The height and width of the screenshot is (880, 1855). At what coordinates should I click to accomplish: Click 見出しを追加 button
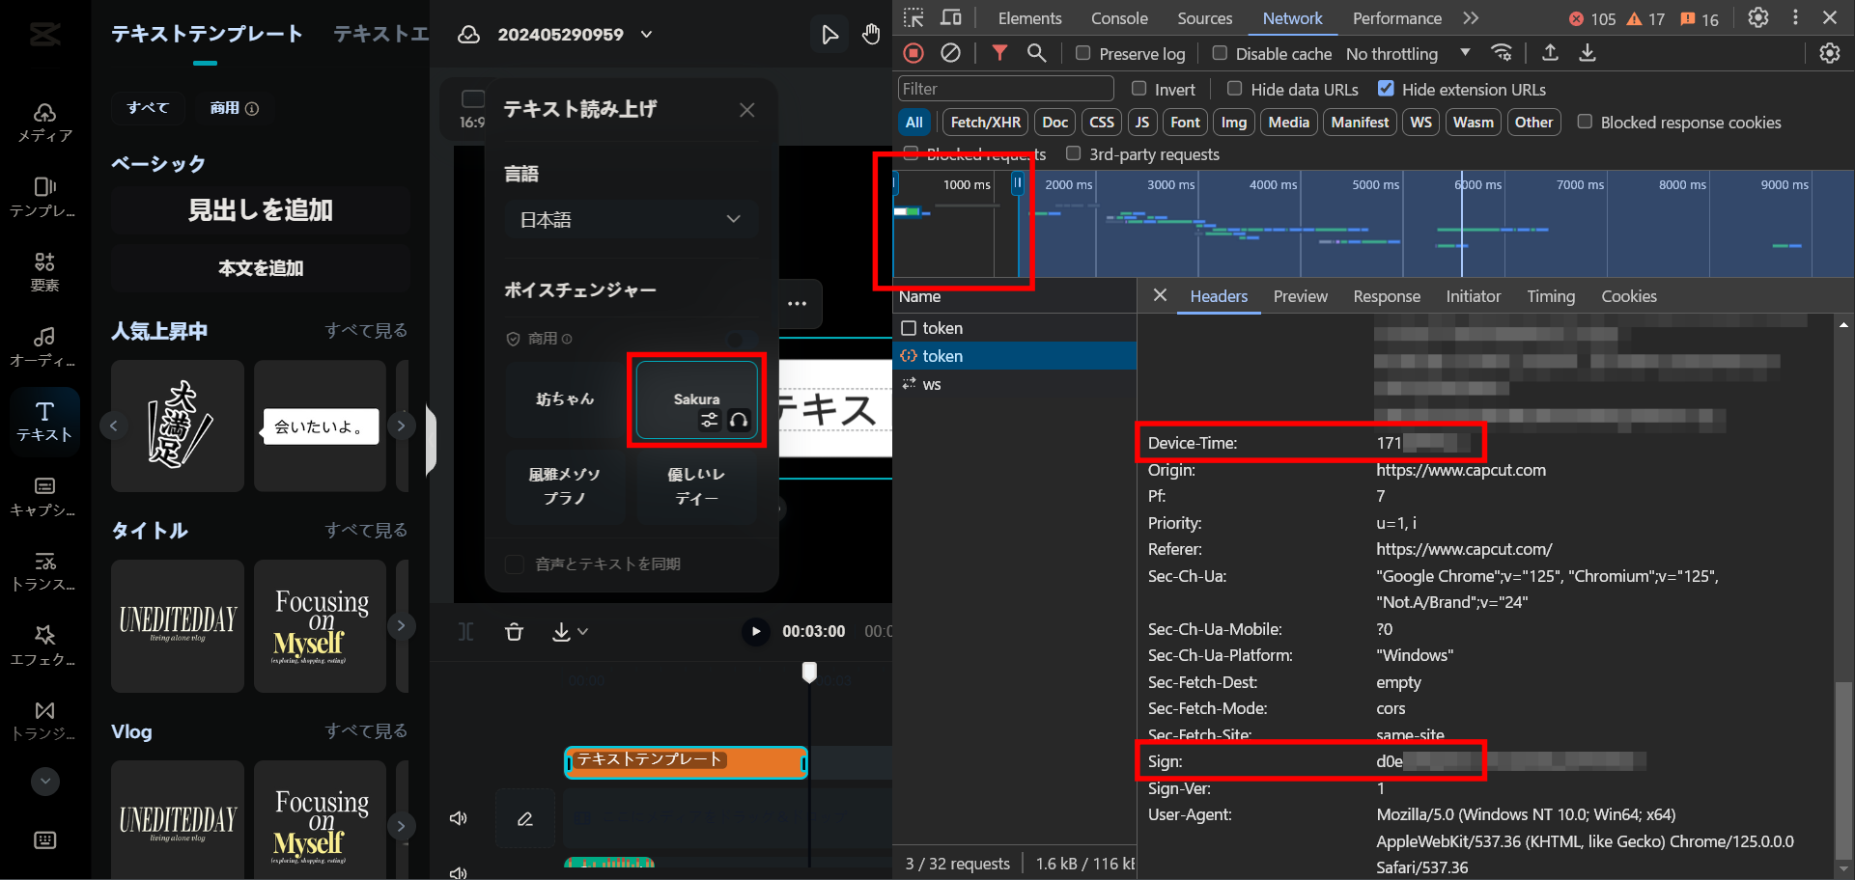260,209
